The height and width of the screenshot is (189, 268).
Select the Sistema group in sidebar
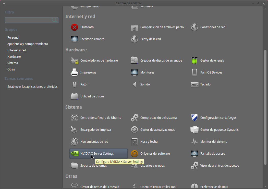[13, 63]
